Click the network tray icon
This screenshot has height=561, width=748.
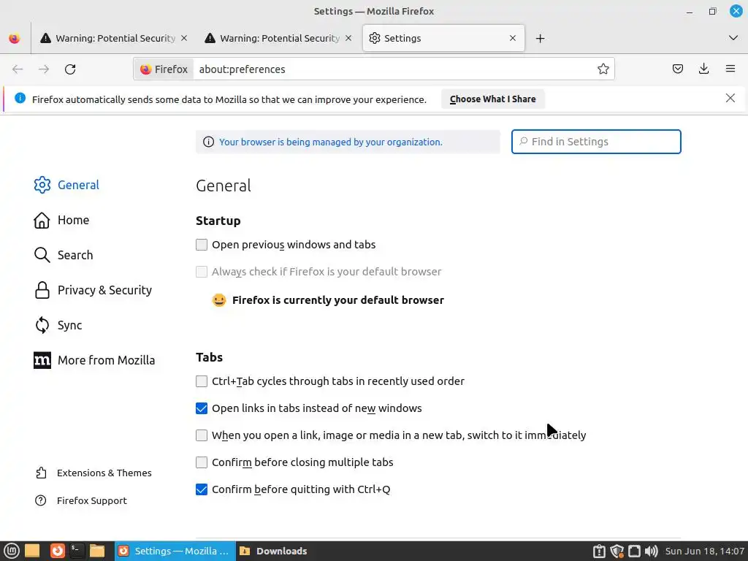(x=634, y=552)
